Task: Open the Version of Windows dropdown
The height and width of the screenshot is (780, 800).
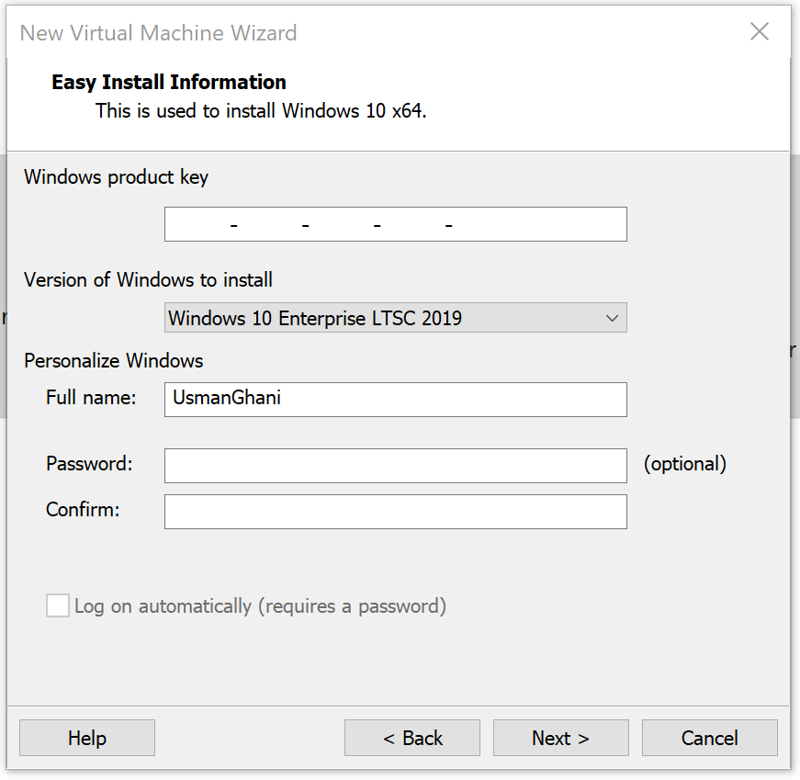Action: (395, 318)
